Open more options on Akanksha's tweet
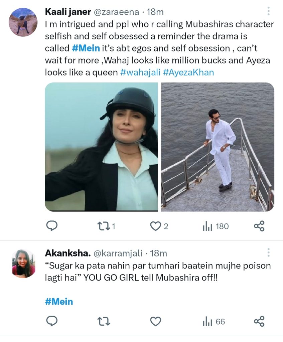 pyautogui.click(x=268, y=253)
